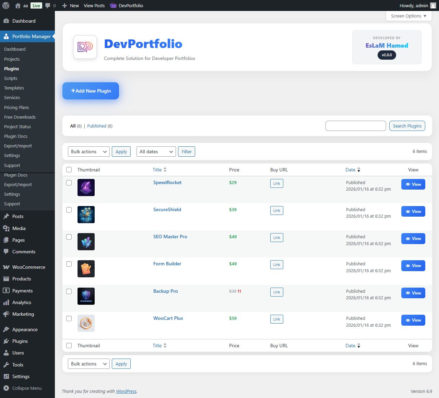Sort by Title in table header
This screenshot has width=439, height=398.
coord(159,170)
